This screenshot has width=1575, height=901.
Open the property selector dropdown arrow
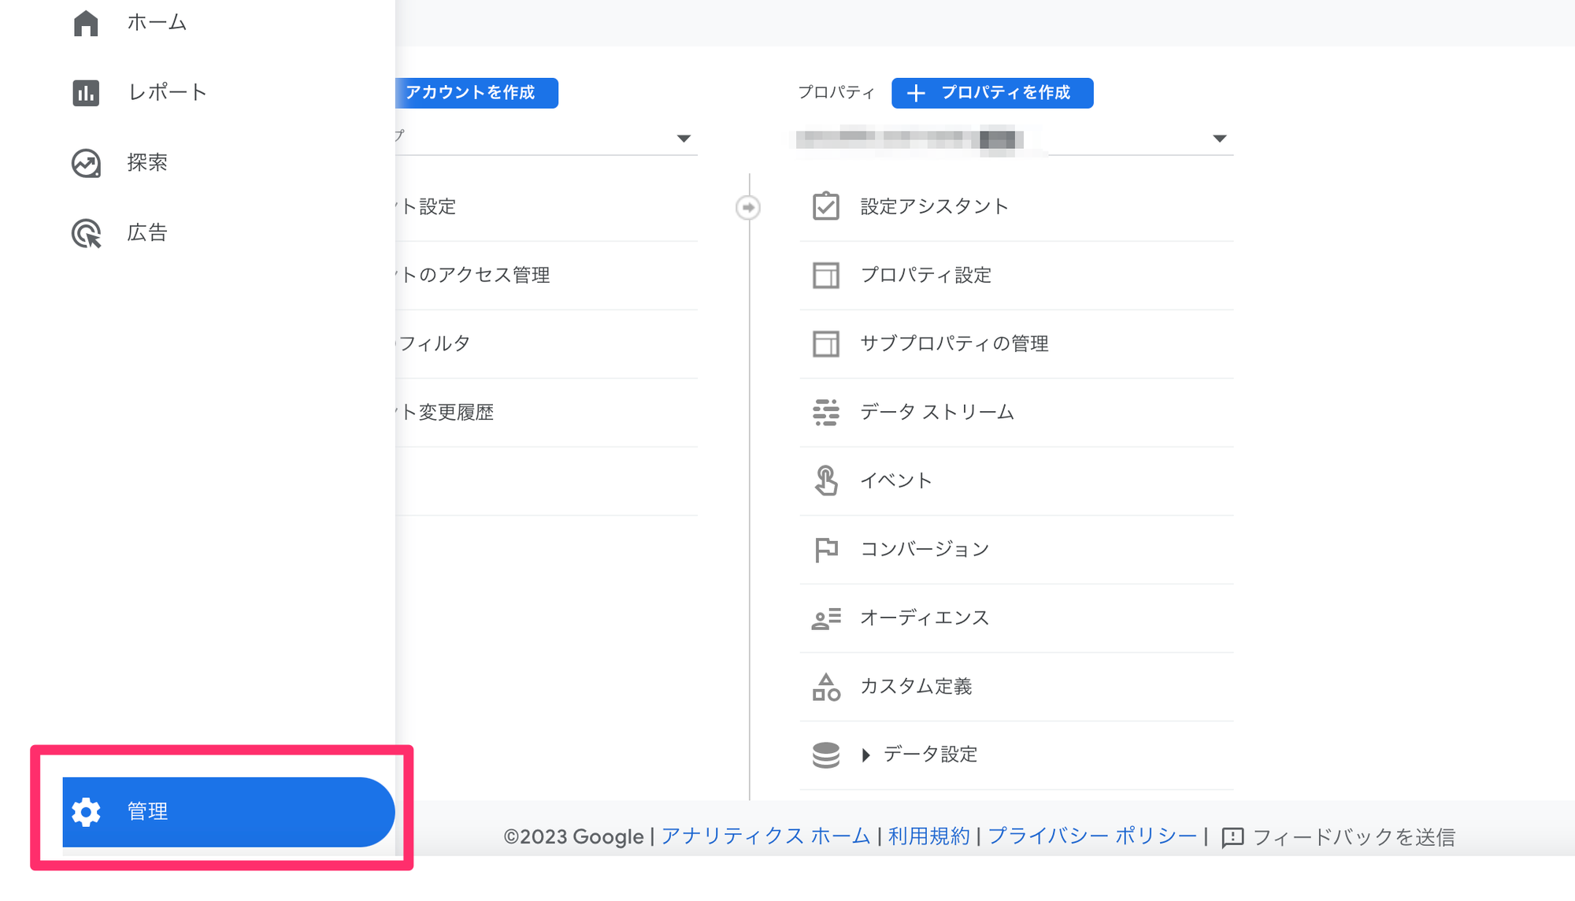(x=1219, y=139)
